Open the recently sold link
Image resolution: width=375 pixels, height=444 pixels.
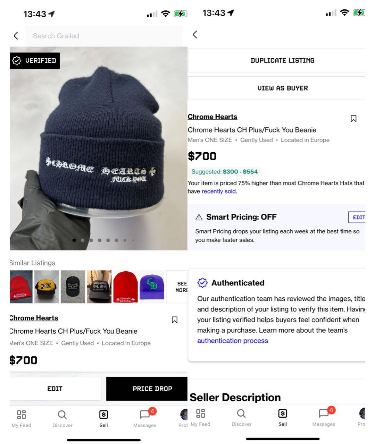click(219, 191)
